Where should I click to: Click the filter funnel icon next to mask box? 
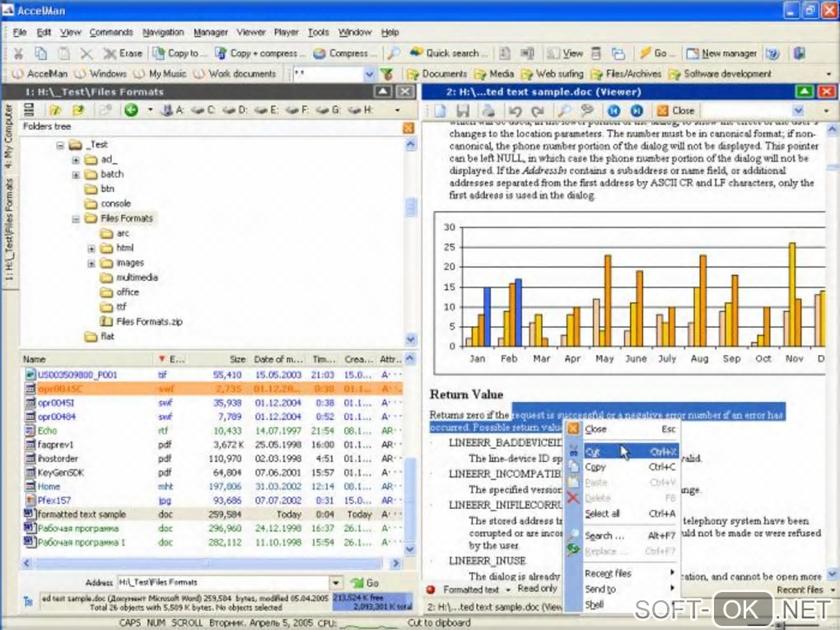(387, 74)
